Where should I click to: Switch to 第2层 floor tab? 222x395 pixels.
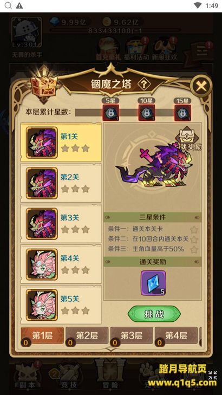pos(87,336)
